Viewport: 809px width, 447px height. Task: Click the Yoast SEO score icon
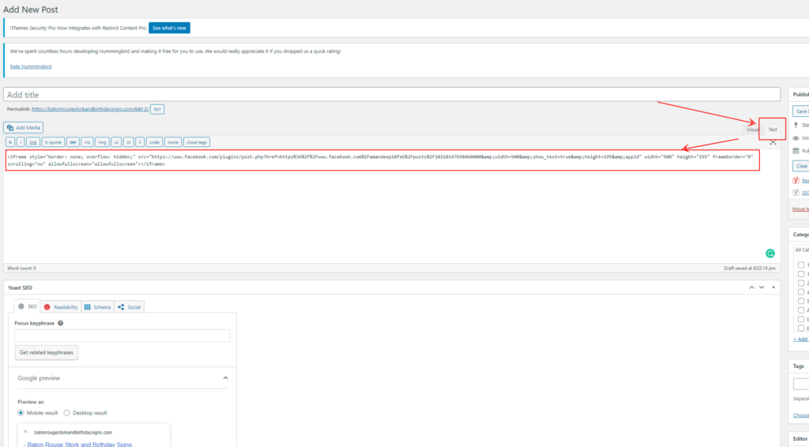click(x=796, y=193)
